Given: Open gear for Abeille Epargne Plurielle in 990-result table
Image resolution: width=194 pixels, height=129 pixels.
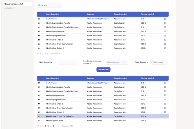Looking at the screenshot, I should click(x=165, y=100).
